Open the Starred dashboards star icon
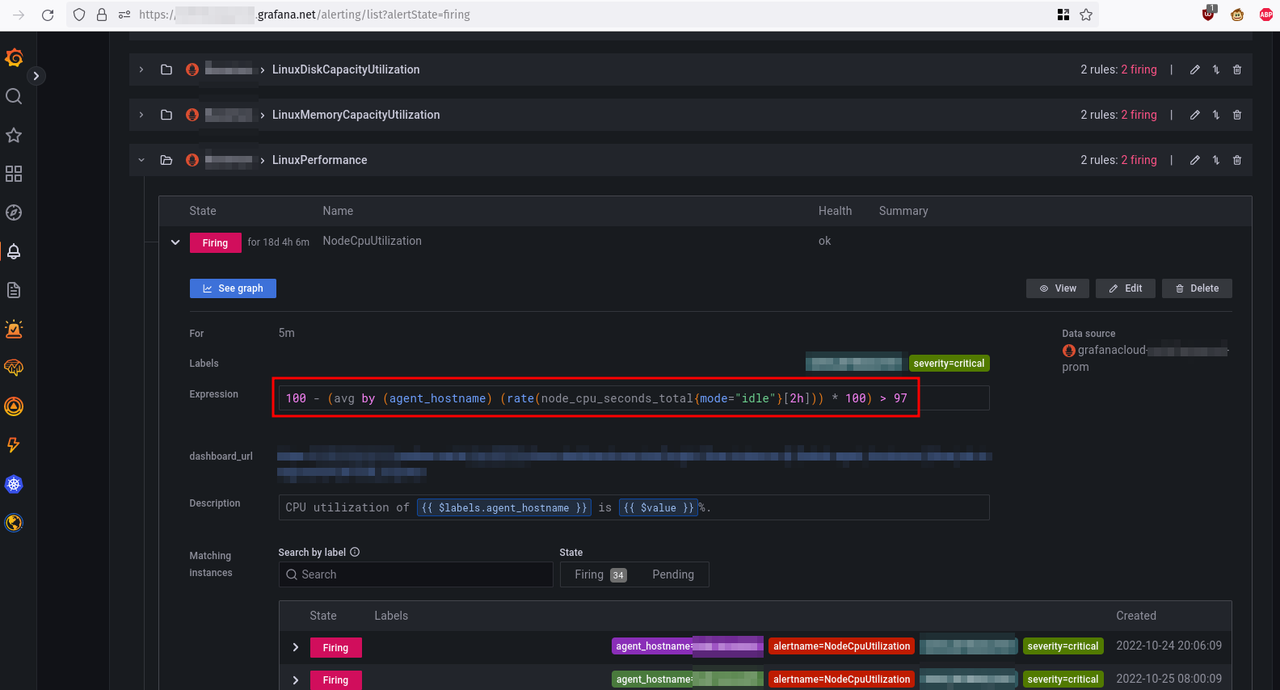This screenshot has width=1280, height=690. (x=14, y=135)
